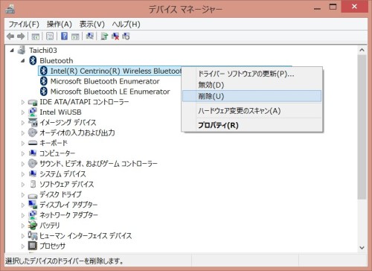Expand IDE ATA/ATAPI コントローラー node
372x271 pixels.
[23, 102]
